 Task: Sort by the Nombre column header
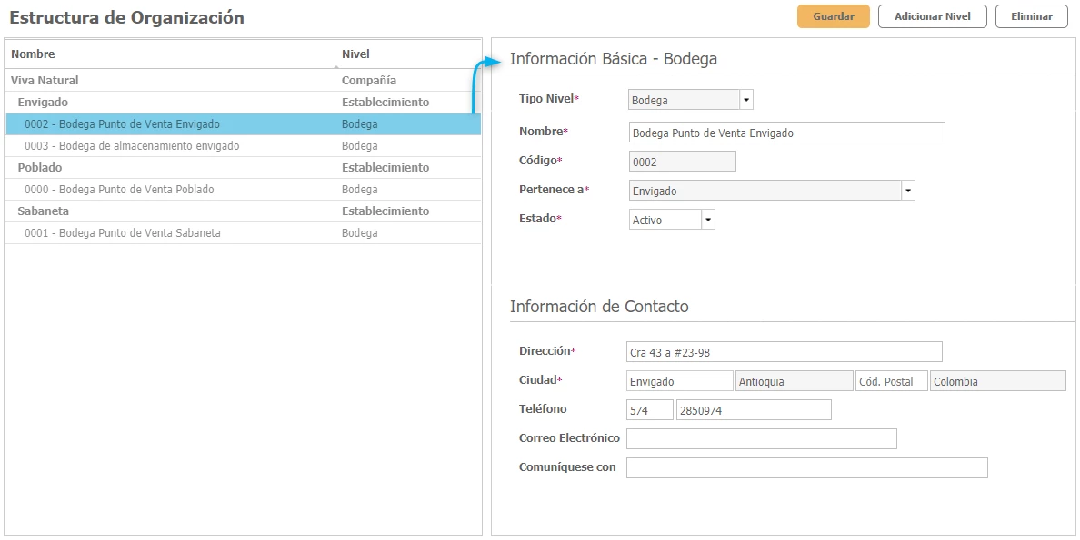point(33,54)
